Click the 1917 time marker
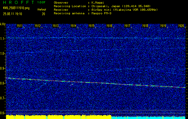This screenshot has height=119, width=188. point(127,26)
